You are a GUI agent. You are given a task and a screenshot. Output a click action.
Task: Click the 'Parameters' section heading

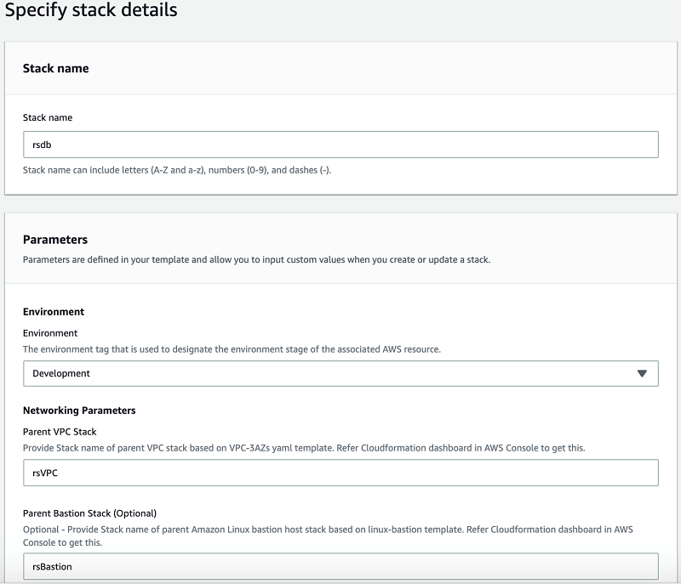pos(55,240)
